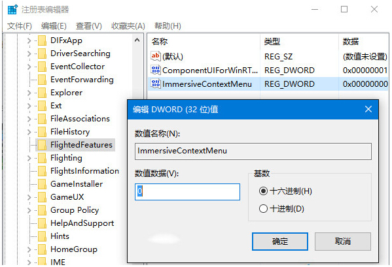The image size is (392, 267).
Task: Expand the GameUX tree node
Action: click(29, 197)
